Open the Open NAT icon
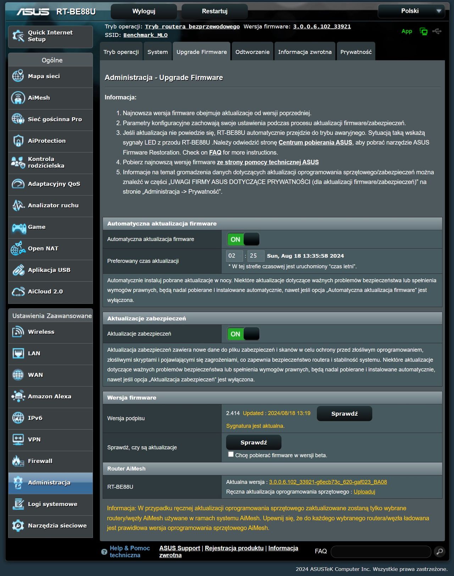 coord(18,248)
